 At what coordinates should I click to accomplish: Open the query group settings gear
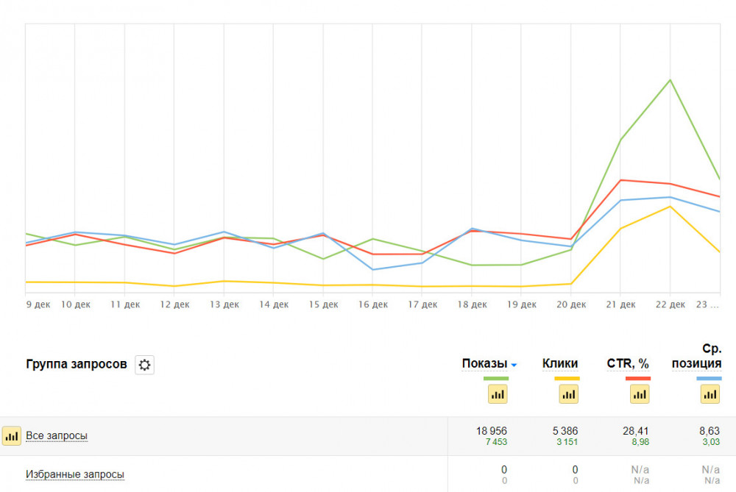(144, 365)
